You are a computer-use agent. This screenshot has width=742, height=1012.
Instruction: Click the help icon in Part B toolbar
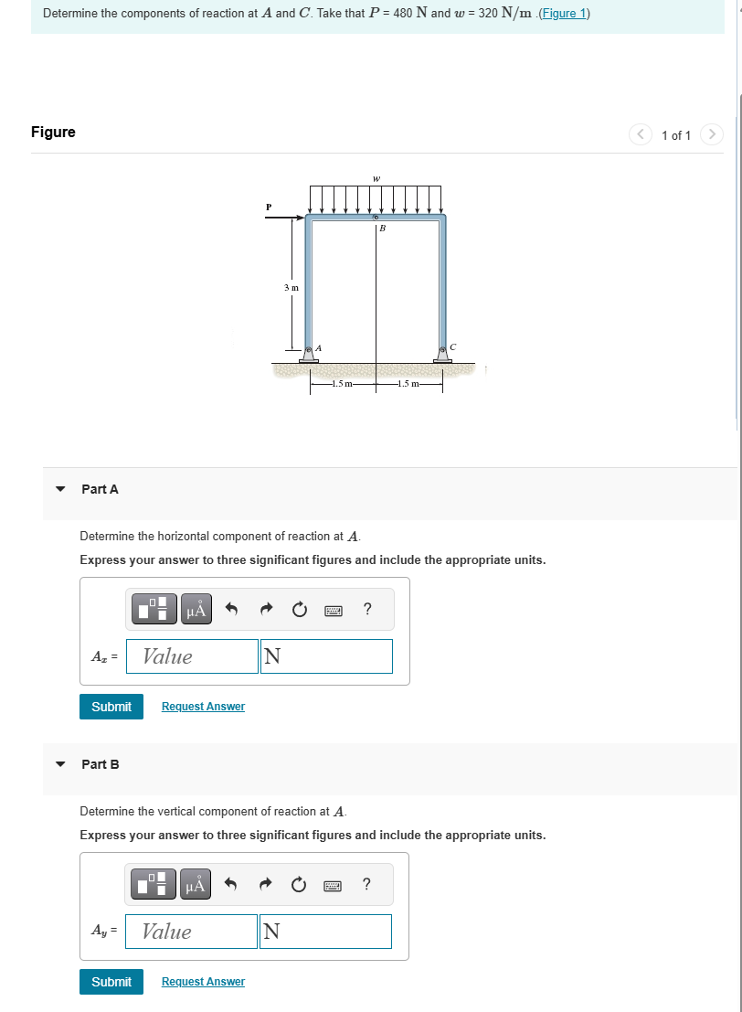366,884
